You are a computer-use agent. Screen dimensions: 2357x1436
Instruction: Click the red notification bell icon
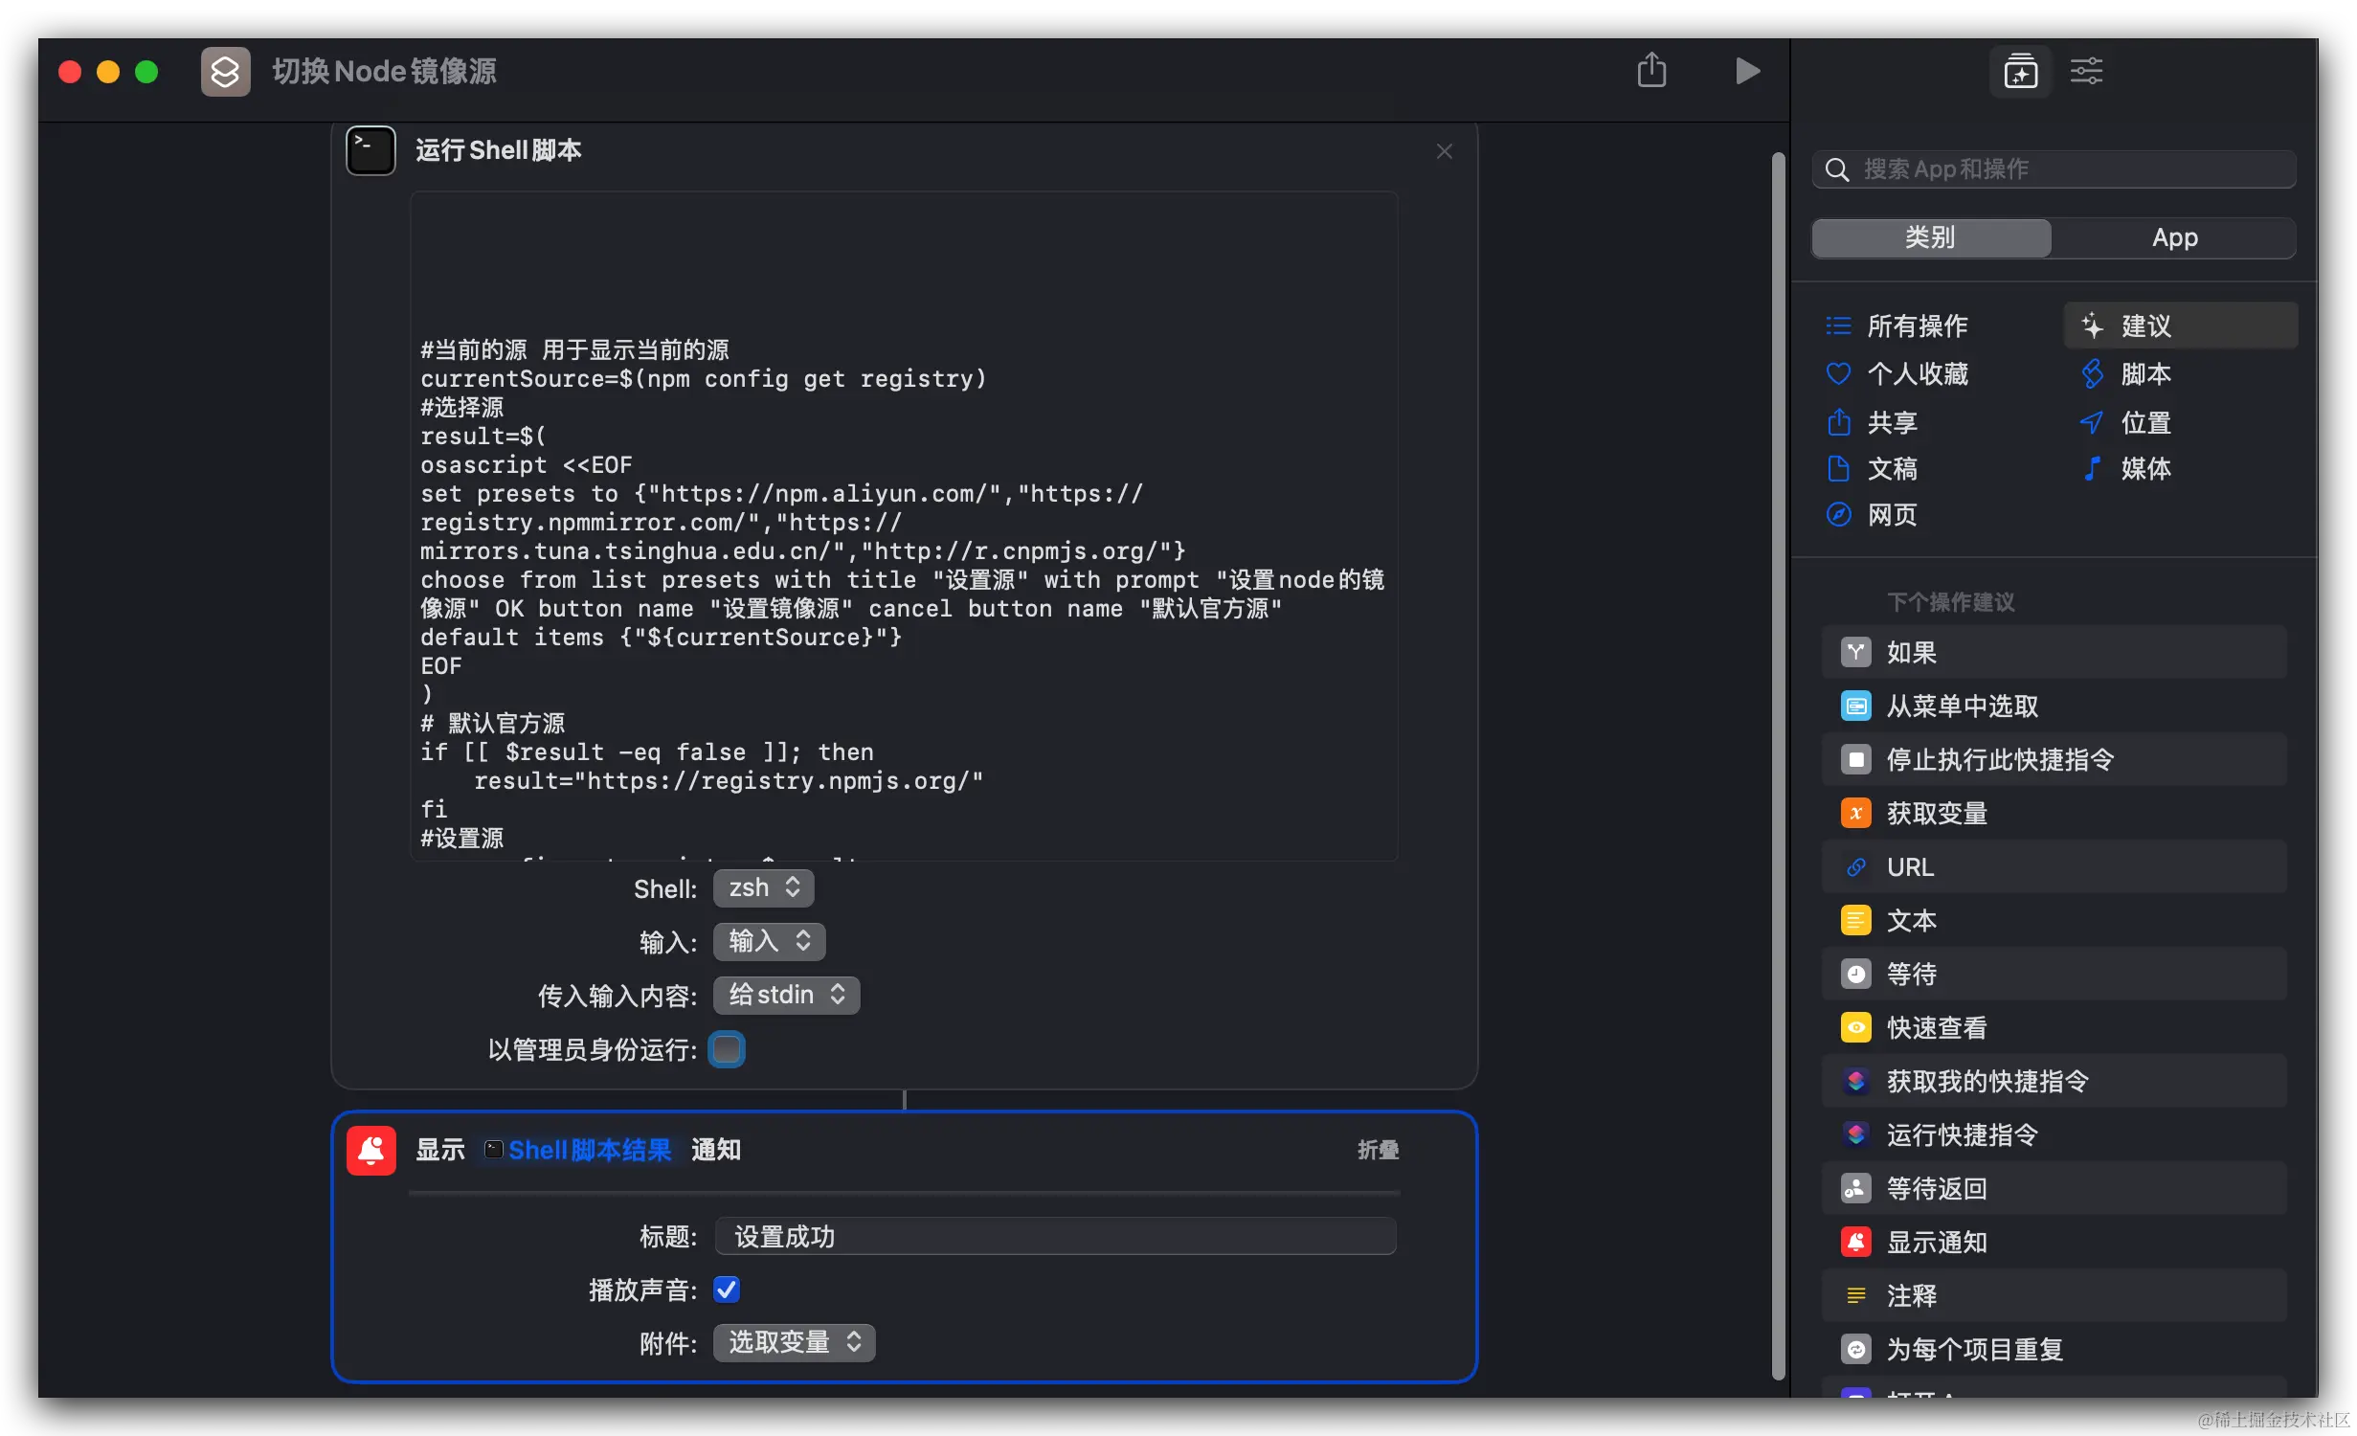coord(370,1150)
